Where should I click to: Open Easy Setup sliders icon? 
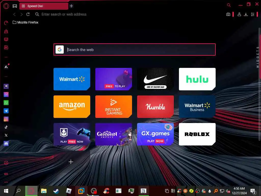click(x=253, y=14)
